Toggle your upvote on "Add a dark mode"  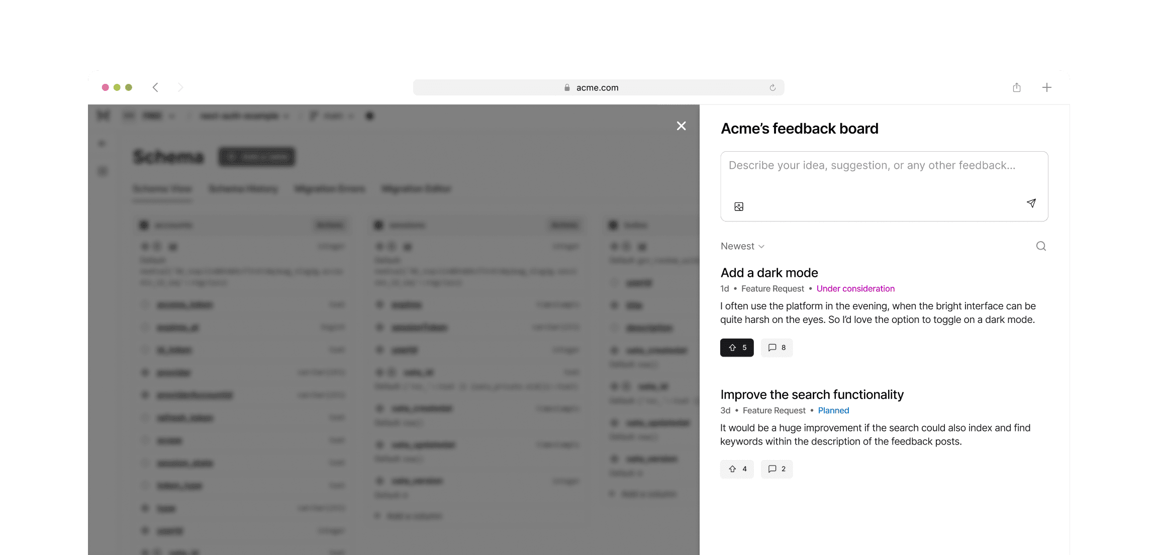pos(737,348)
